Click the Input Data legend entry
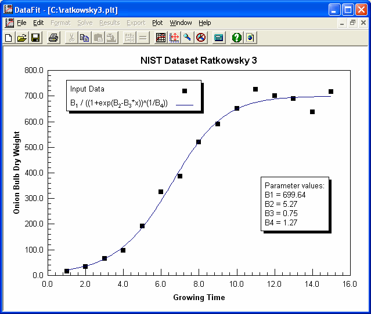Viewport: 371px width, 314px height. click(x=87, y=89)
